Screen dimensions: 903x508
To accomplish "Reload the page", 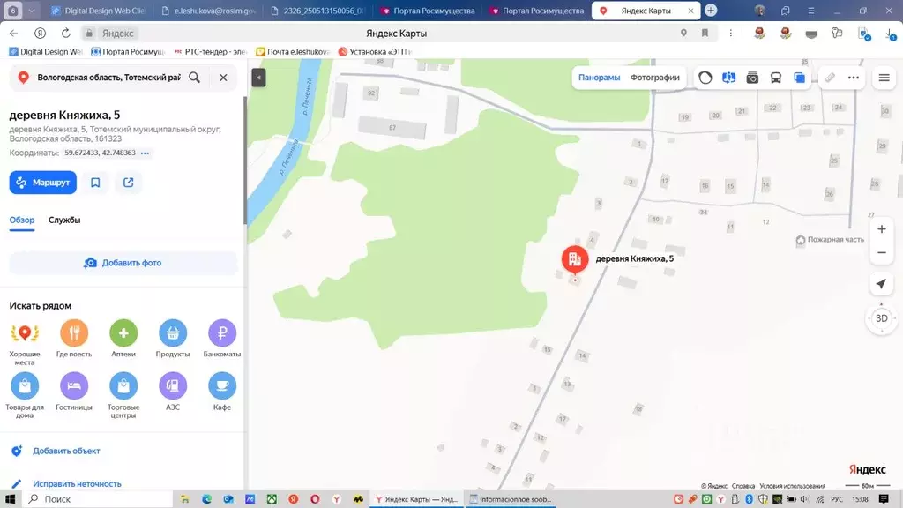I will 65,34.
